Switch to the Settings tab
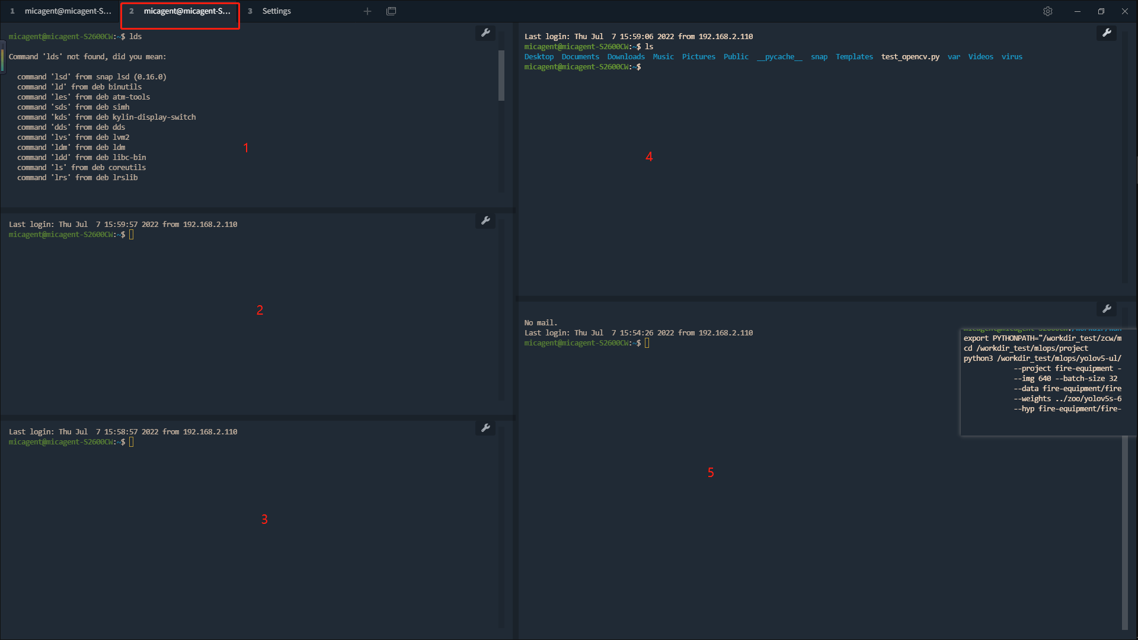The image size is (1138, 640). (x=276, y=11)
